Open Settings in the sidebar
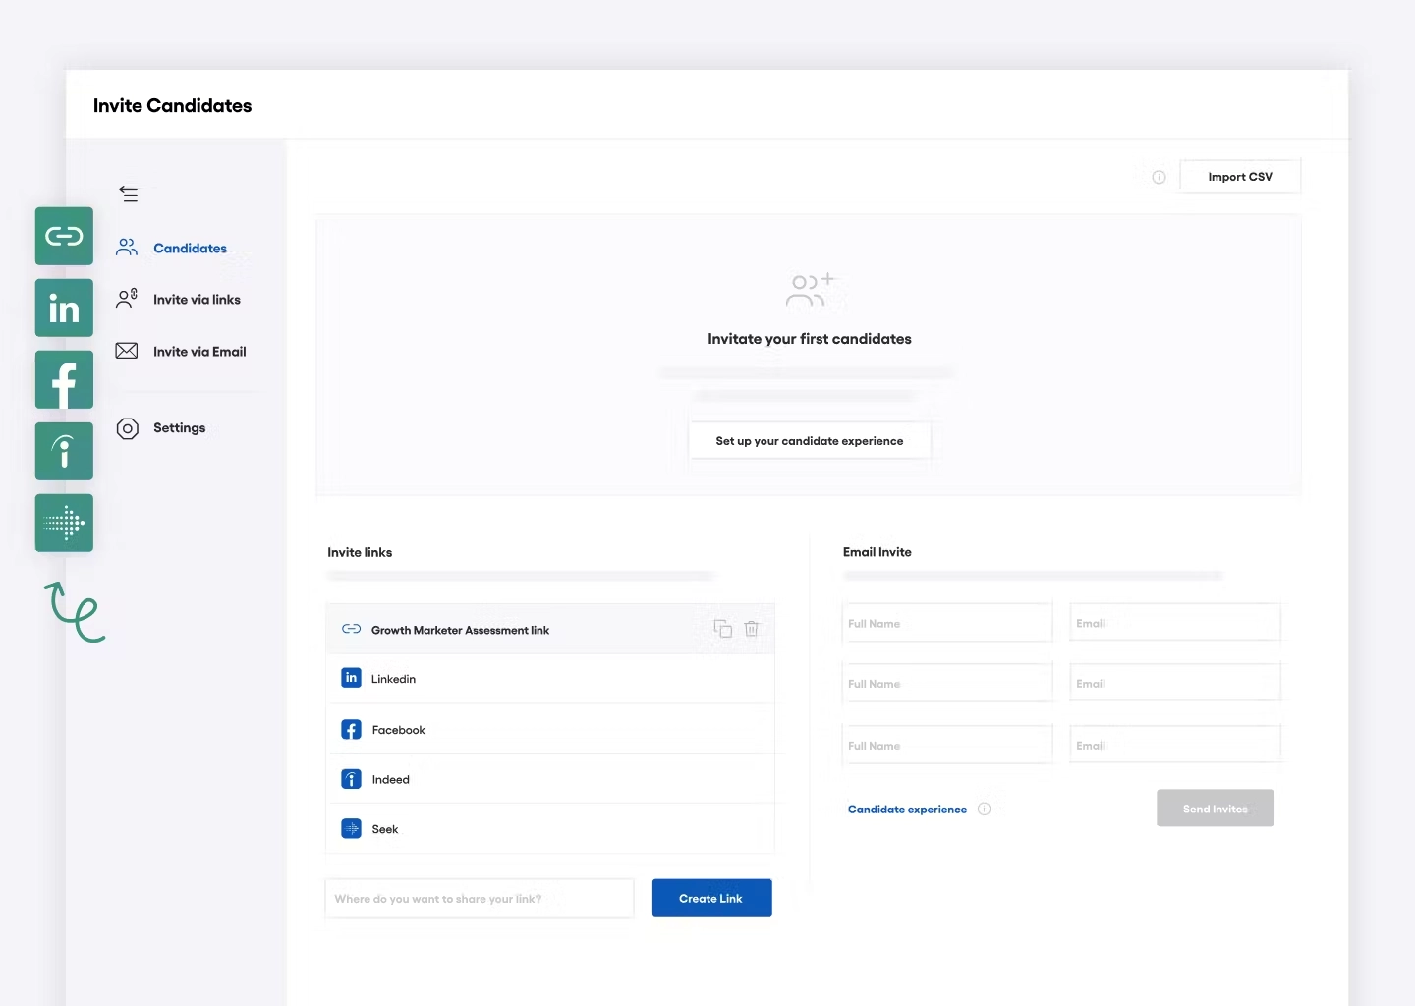This screenshot has width=1415, height=1006. pyautogui.click(x=179, y=428)
